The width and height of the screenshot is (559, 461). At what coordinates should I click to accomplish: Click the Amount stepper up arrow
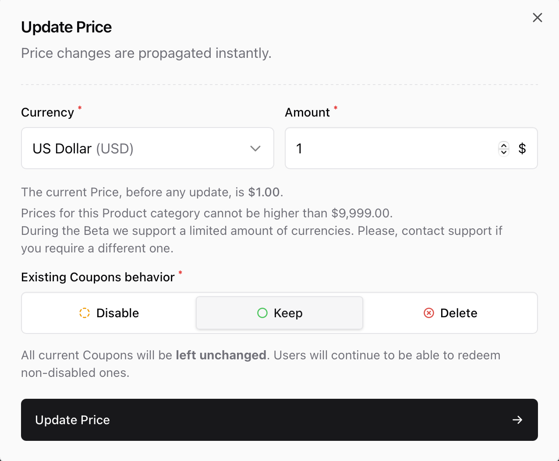(504, 145)
